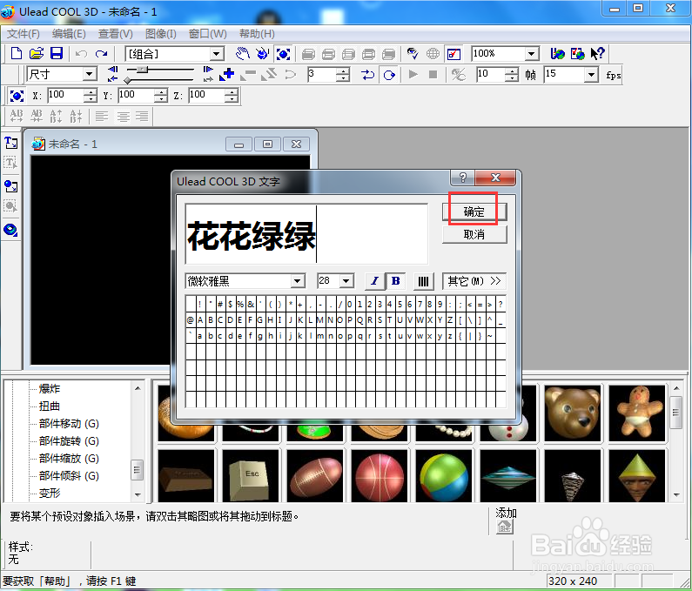The width and height of the screenshot is (692, 591).
Task: Click the Esc key object thumbnail
Action: [x=251, y=476]
